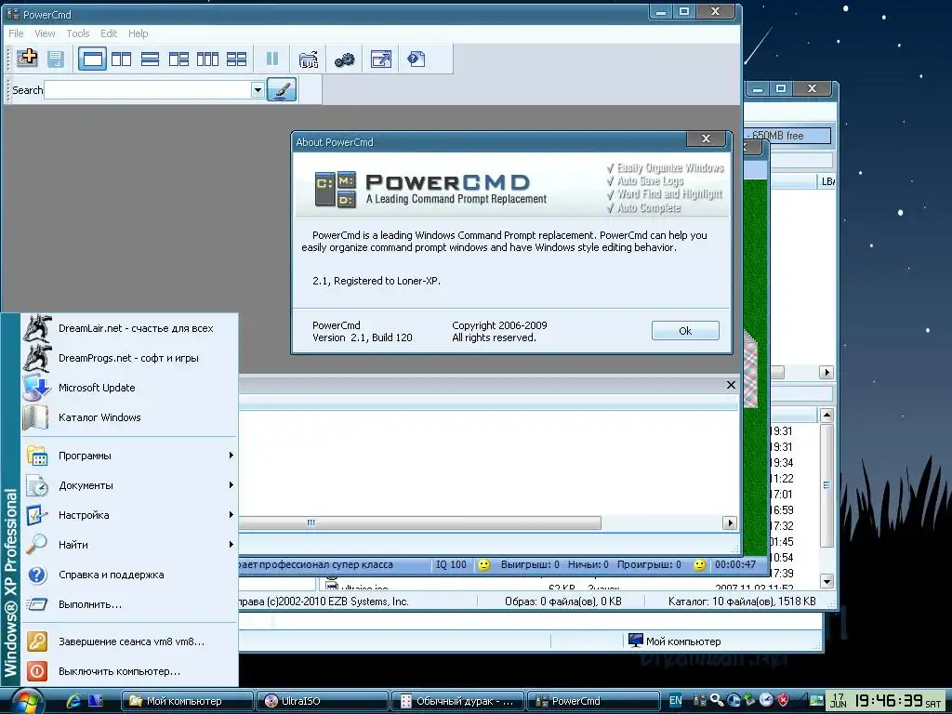
Task: Click horizontal scrollbar thumb in lower pane
Action: click(x=419, y=522)
